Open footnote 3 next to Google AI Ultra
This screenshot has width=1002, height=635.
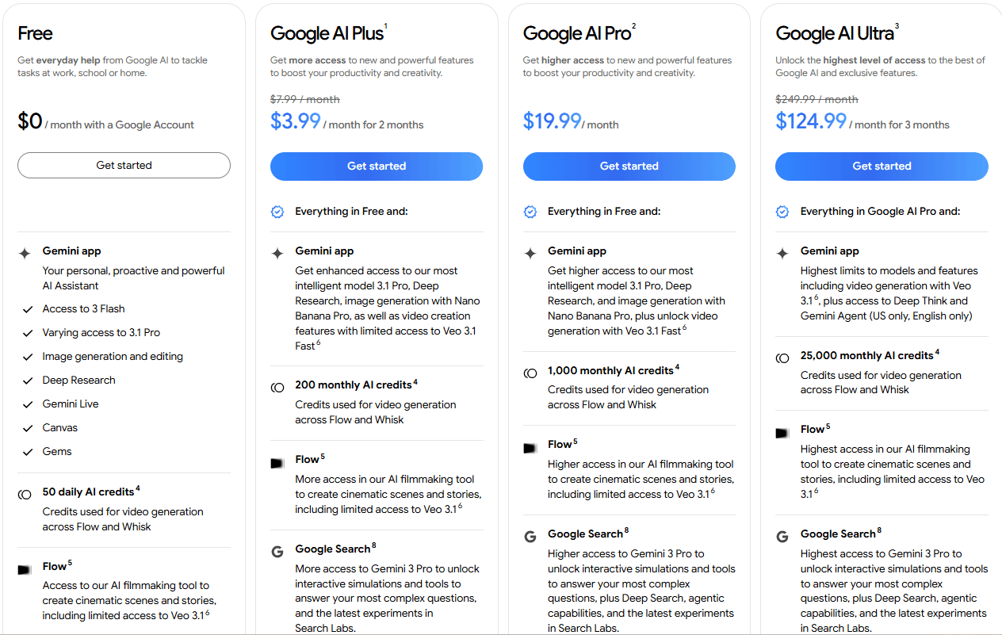click(x=897, y=25)
